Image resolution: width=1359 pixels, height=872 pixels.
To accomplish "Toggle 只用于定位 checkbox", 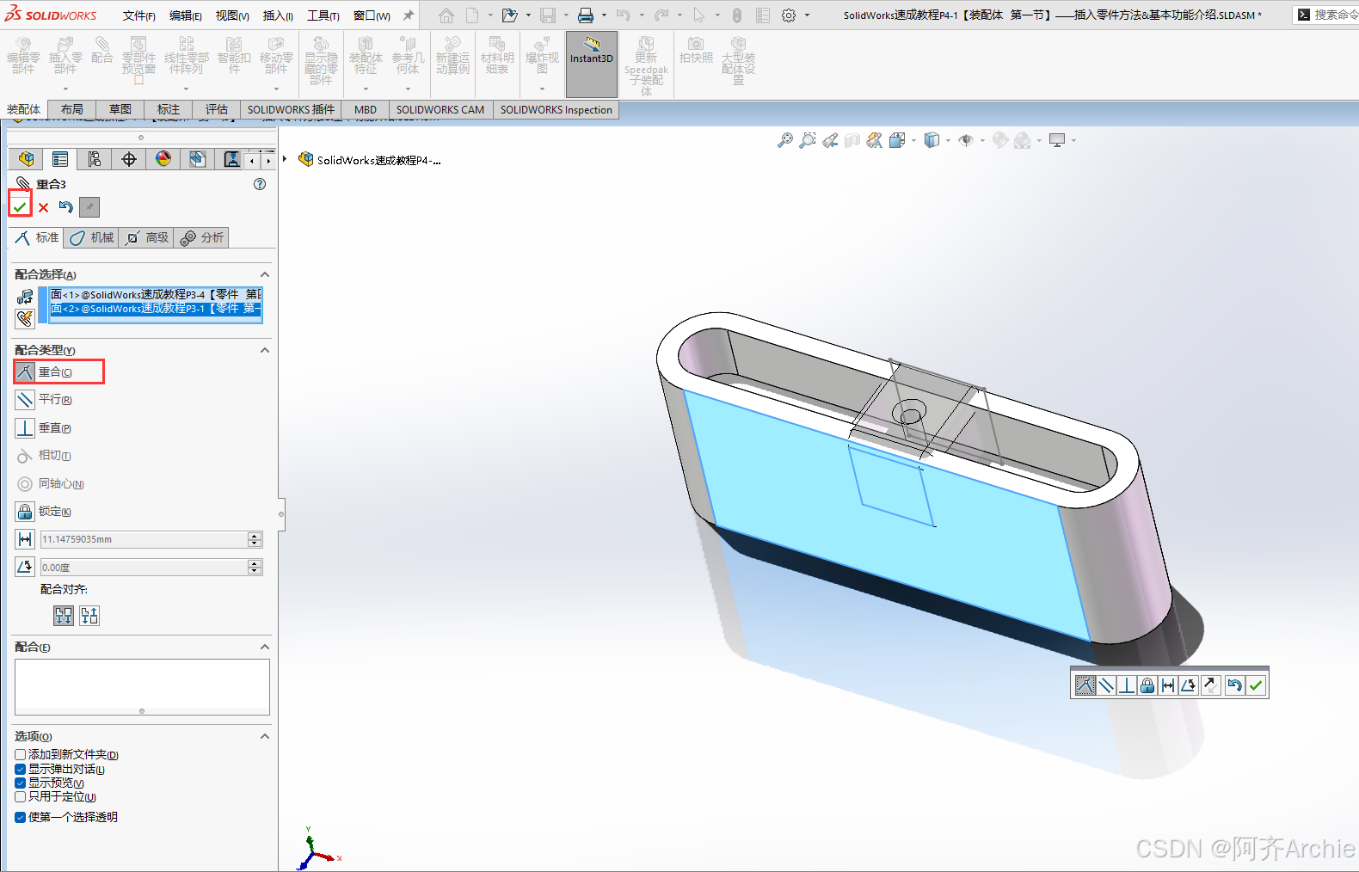I will coord(20,796).
